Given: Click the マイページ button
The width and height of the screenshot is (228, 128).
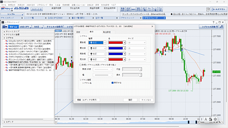Looking at the screenshot, I should tap(37, 9).
